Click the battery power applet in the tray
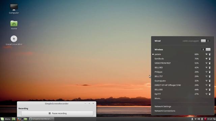Screen dimensions: 216x121 [x=202, y=119]
